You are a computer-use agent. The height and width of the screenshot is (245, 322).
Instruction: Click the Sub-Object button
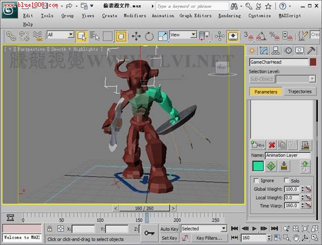pos(262,79)
